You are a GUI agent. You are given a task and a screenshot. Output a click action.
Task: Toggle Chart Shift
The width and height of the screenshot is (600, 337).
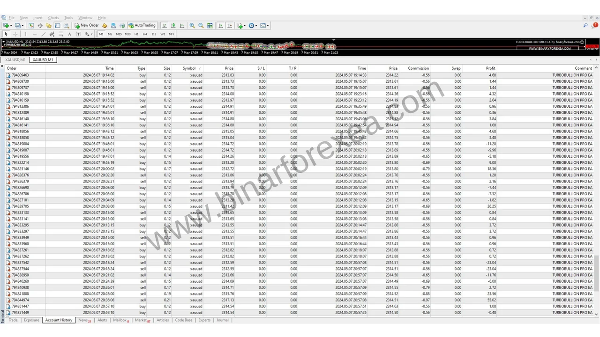(x=229, y=26)
